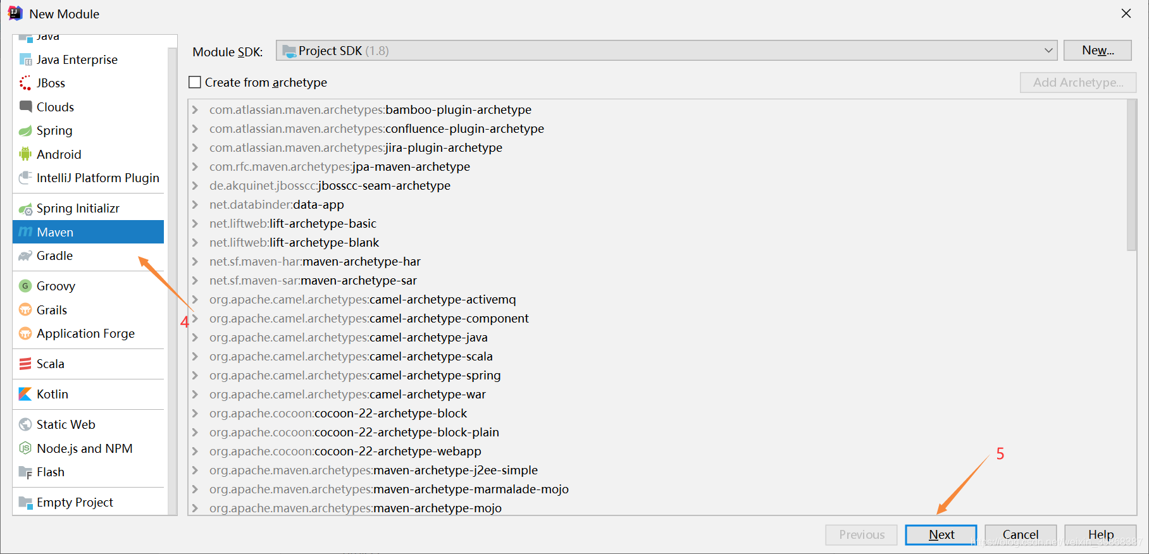Expand jpa-maven-archetype node
1149x554 pixels.
(196, 167)
